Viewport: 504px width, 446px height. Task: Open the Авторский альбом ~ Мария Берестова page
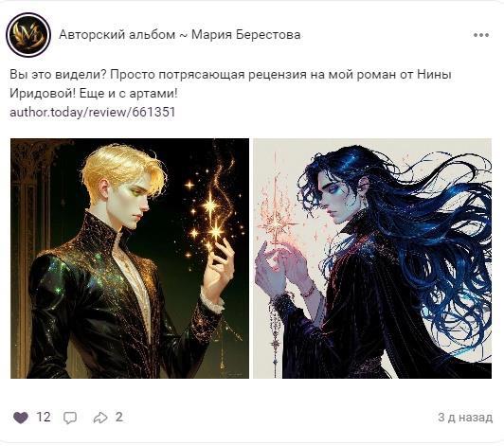coord(180,35)
